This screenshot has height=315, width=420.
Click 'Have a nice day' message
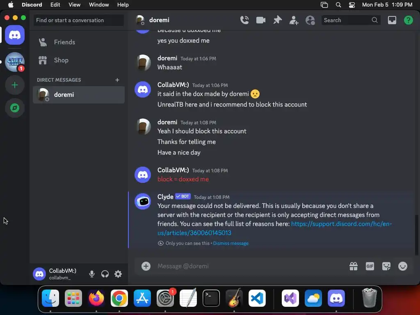[x=179, y=153]
